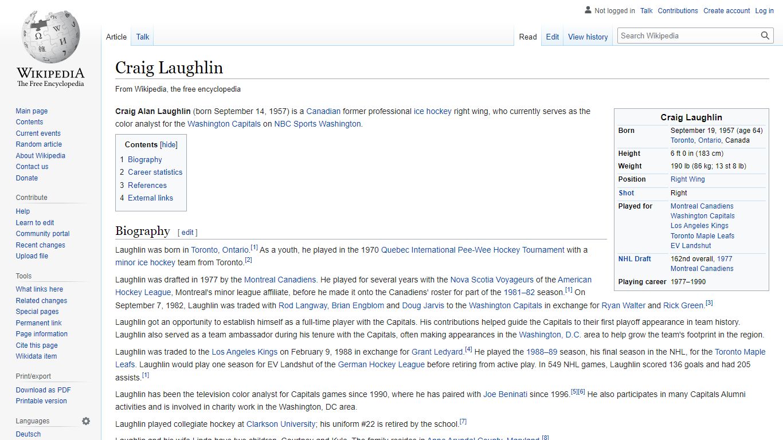This screenshot has height=440, width=783.
Task: Click Create account
Action: 727,11
